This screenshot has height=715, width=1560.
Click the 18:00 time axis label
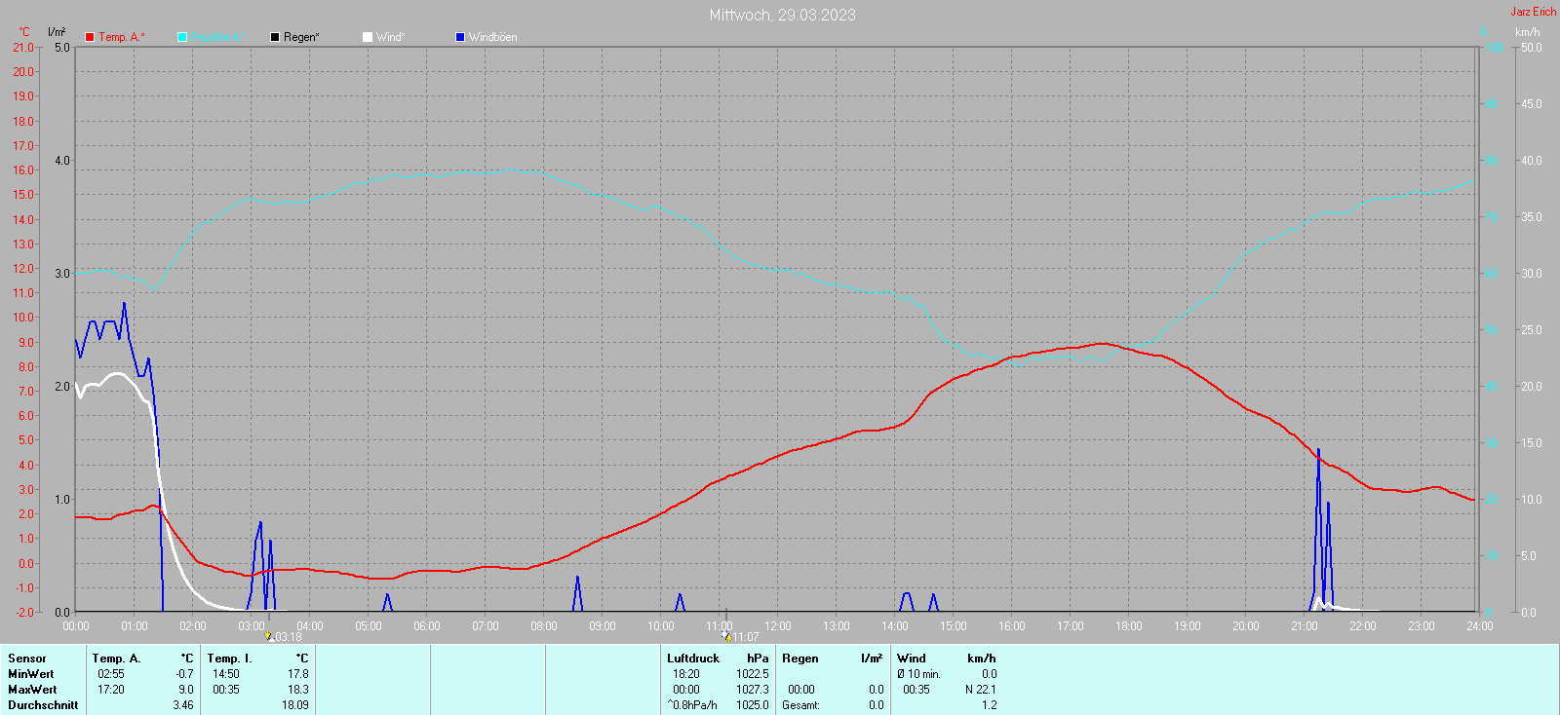1129,626
